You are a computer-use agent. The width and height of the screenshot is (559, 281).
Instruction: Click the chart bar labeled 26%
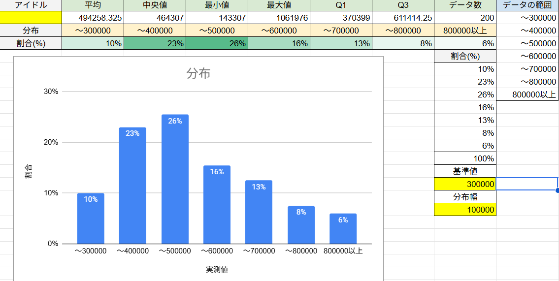[175, 179]
